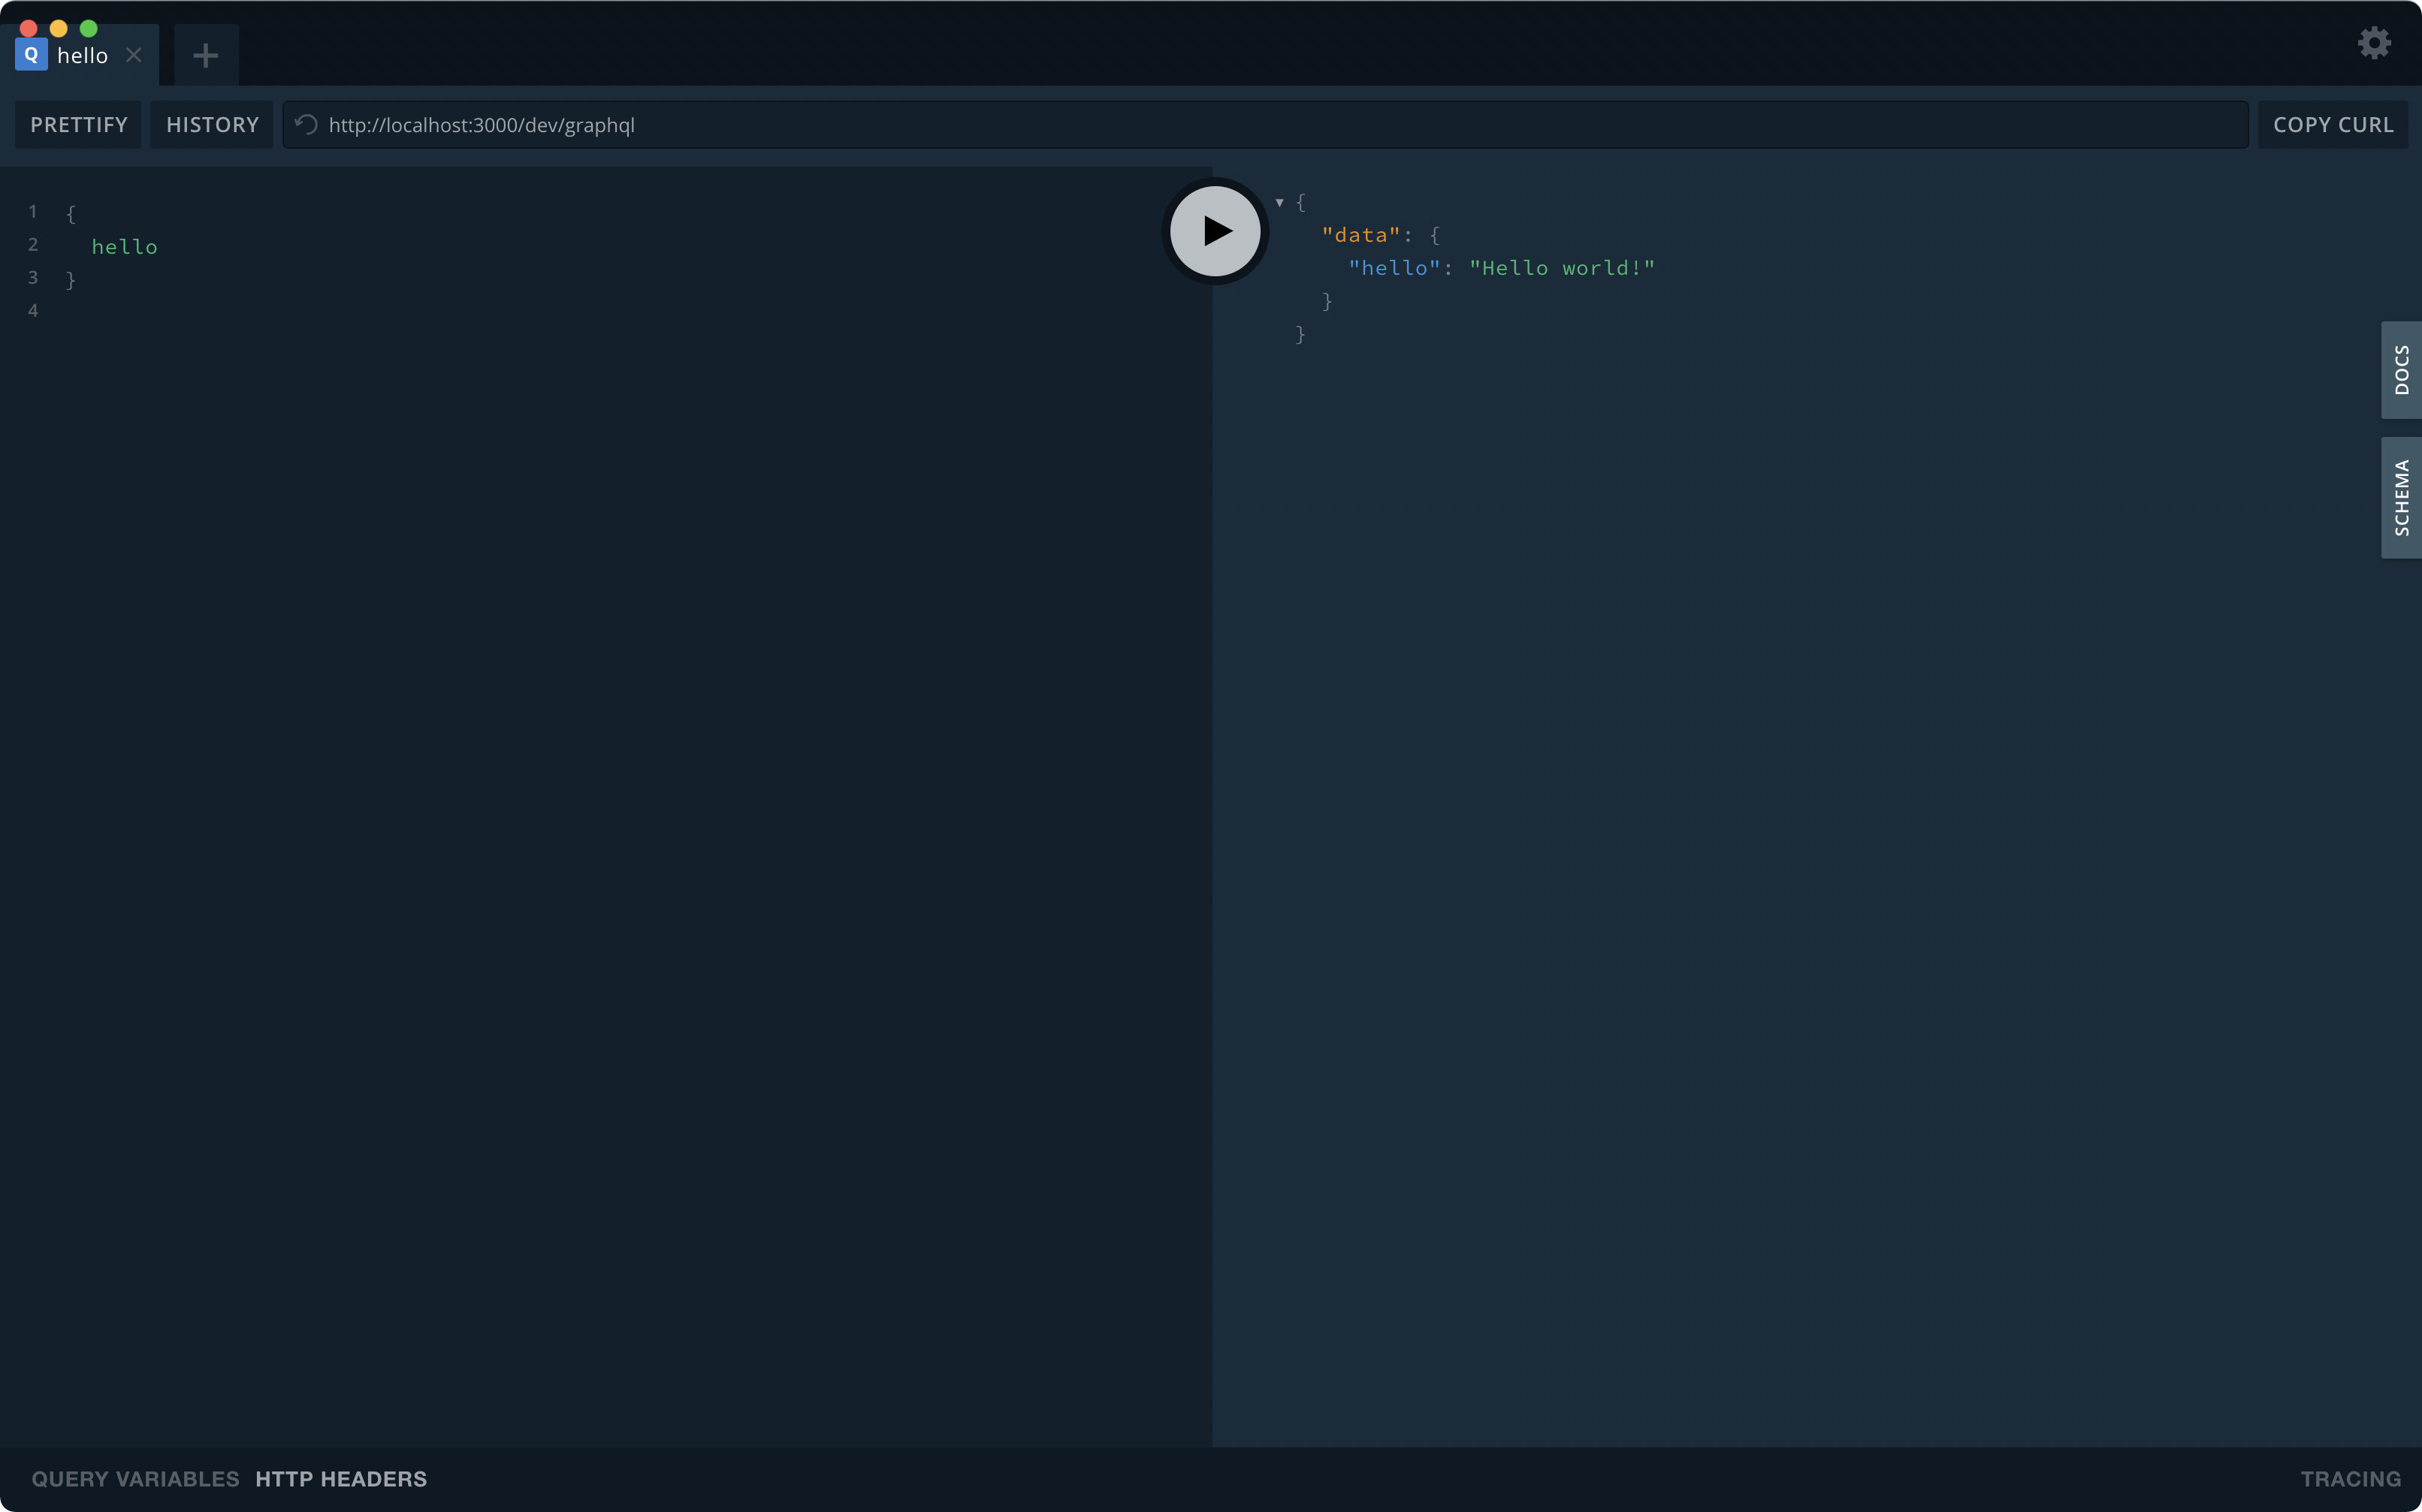Open the DOCS side panel
Screen dimensions: 2422x1512
(2403, 370)
